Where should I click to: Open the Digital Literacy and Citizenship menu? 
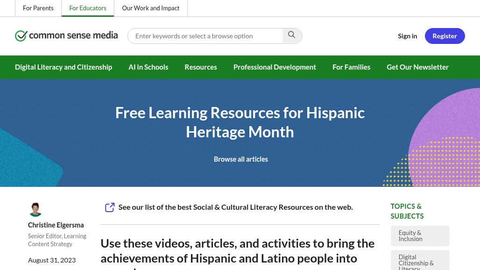(x=64, y=67)
